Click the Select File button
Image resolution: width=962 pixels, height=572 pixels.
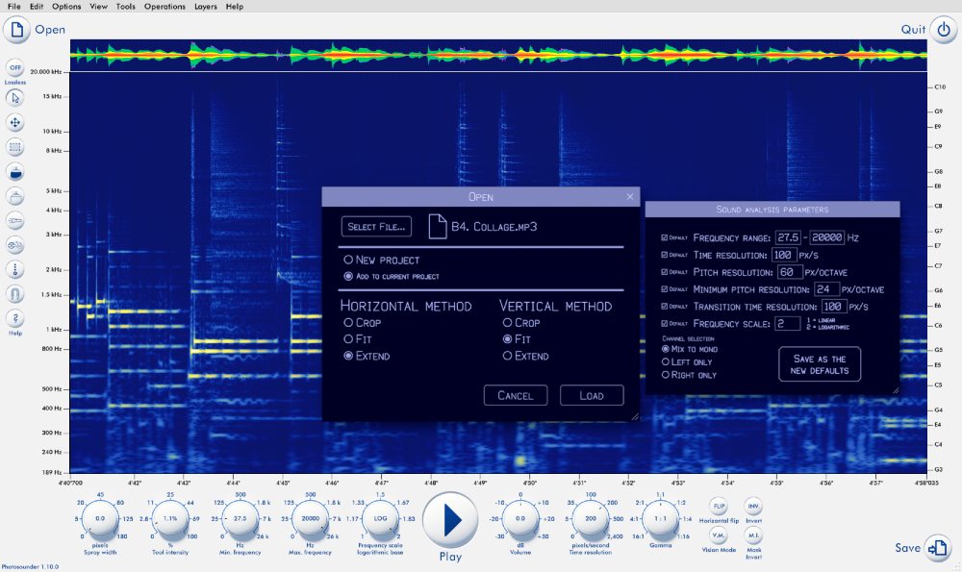coord(377,227)
